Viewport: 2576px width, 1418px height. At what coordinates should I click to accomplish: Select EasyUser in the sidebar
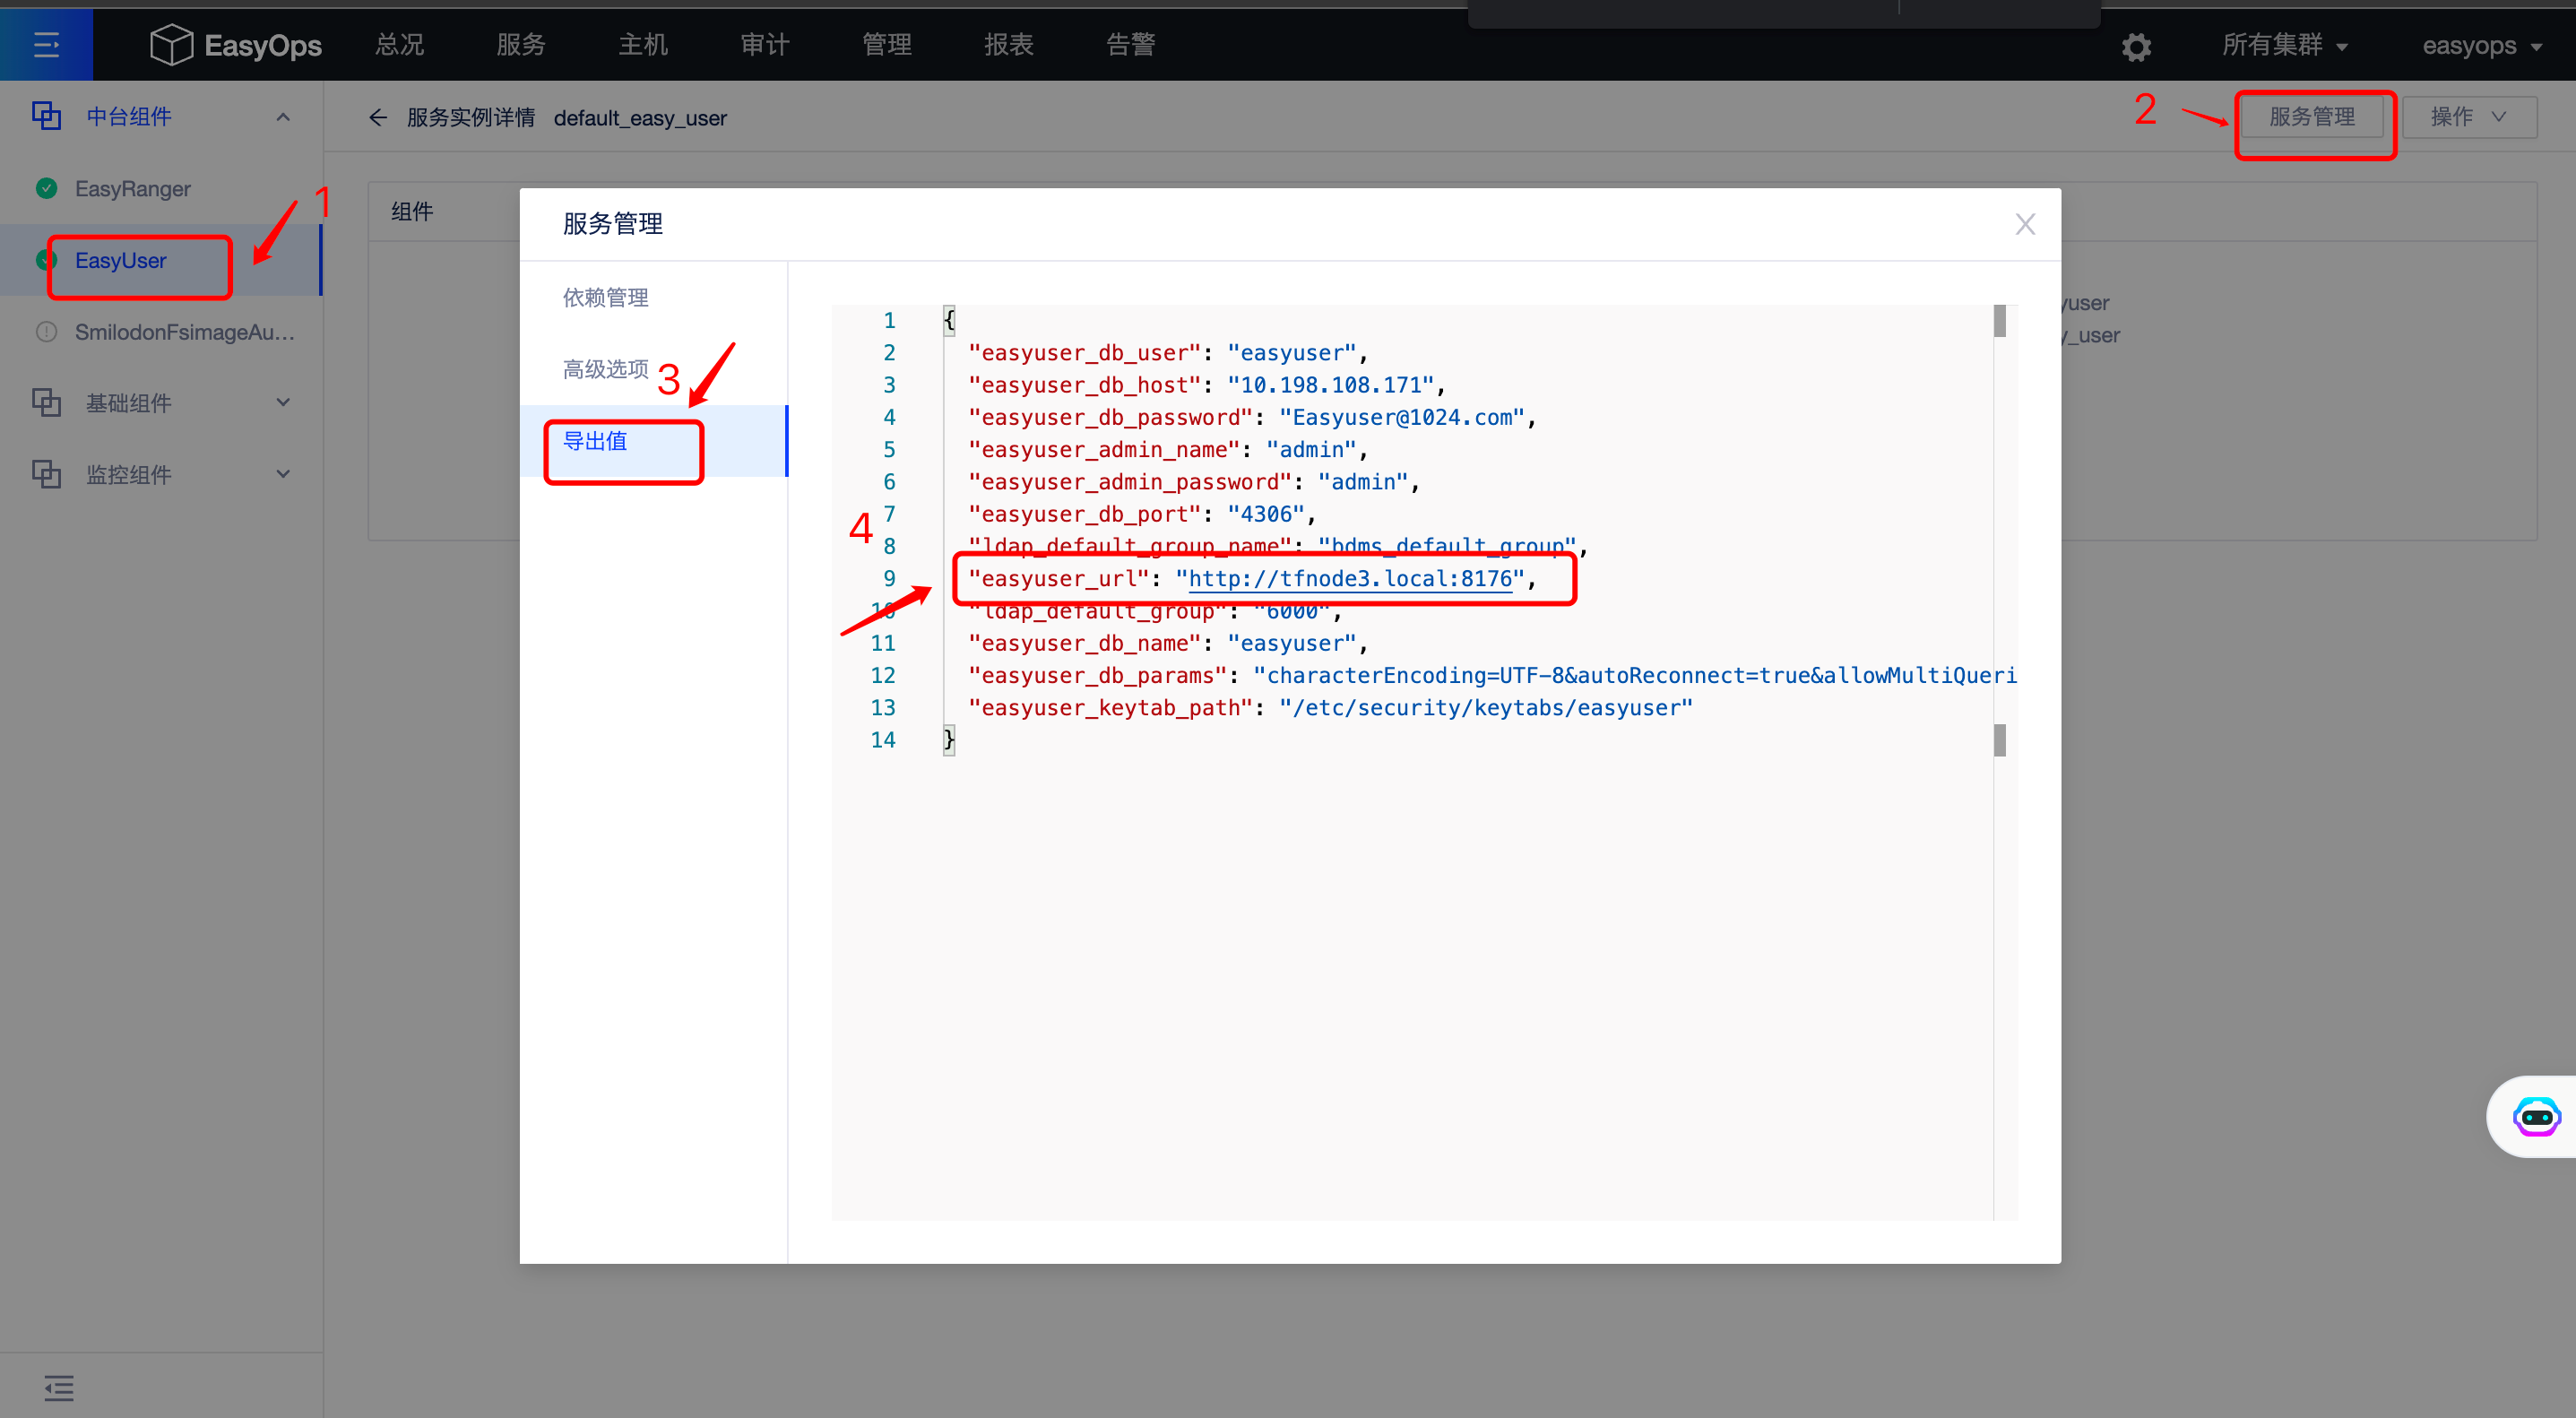point(121,261)
